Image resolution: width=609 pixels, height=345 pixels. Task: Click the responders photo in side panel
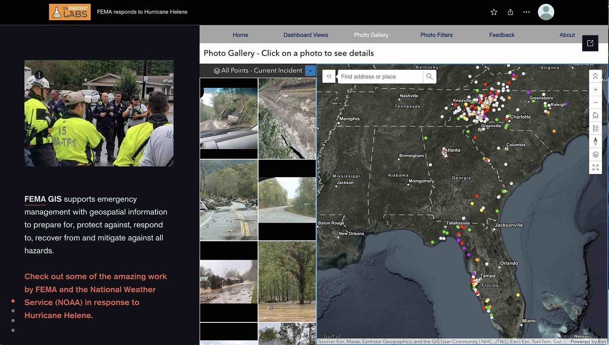(99, 113)
